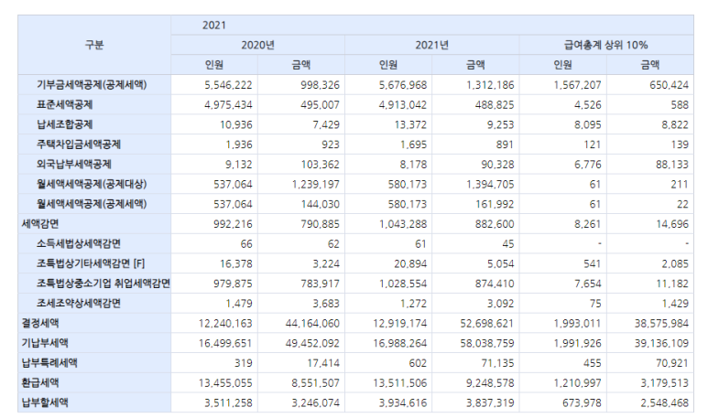Image resolution: width=708 pixels, height=418 pixels.
Task: Click value 4,975,434 in 표준세액공제 row
Action: point(228,104)
